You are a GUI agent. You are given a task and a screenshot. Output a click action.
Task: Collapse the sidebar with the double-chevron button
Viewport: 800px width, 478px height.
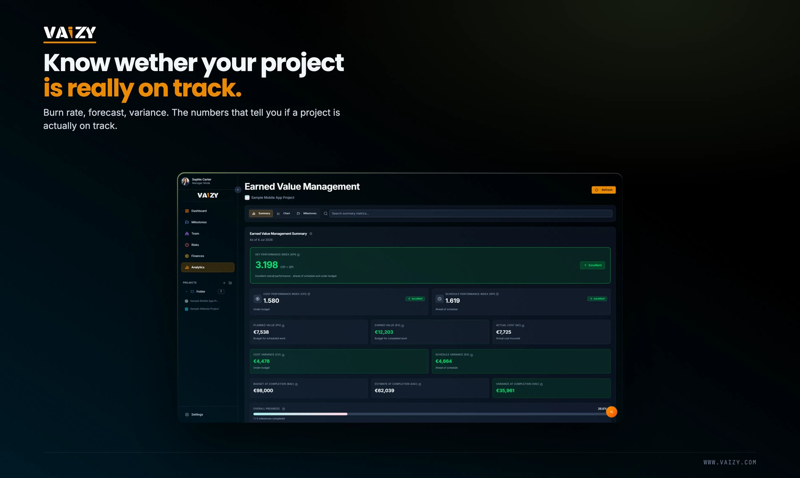click(238, 190)
